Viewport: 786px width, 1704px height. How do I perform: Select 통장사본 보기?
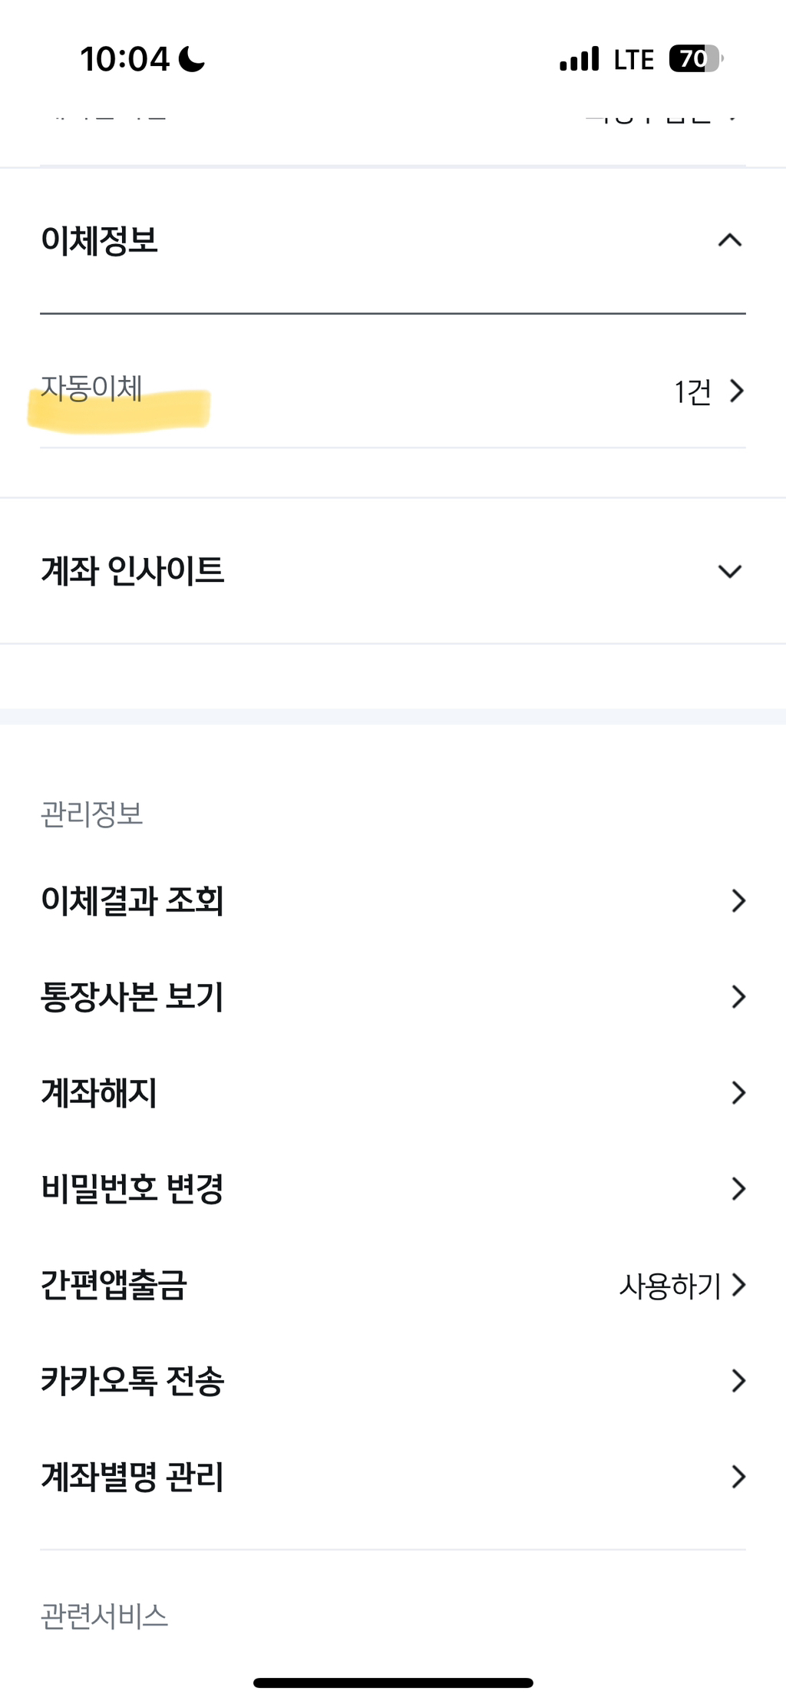point(132,996)
